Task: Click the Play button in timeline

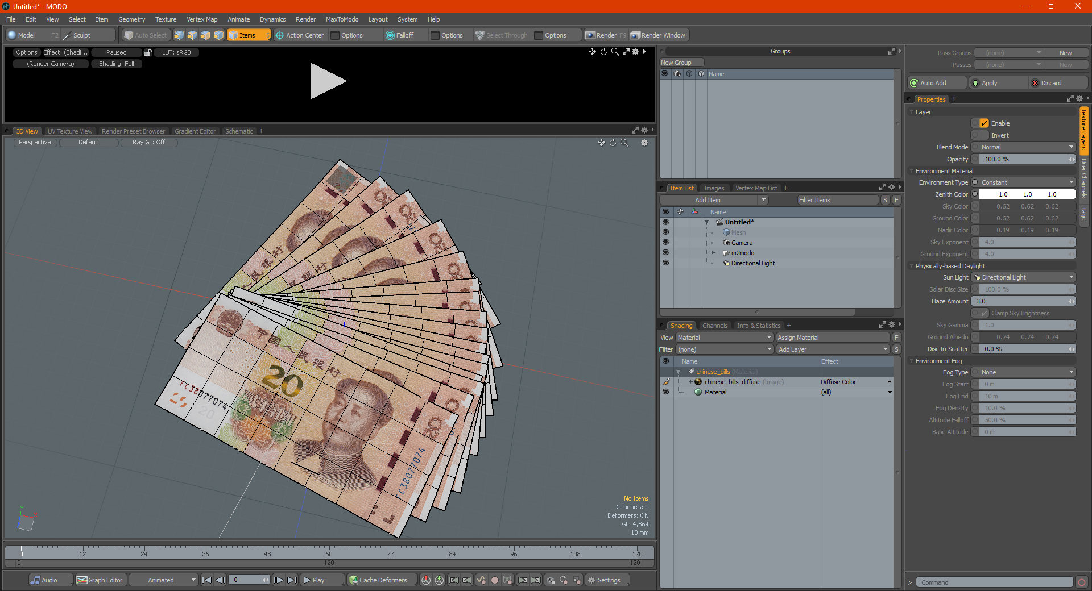Action: 322,580
